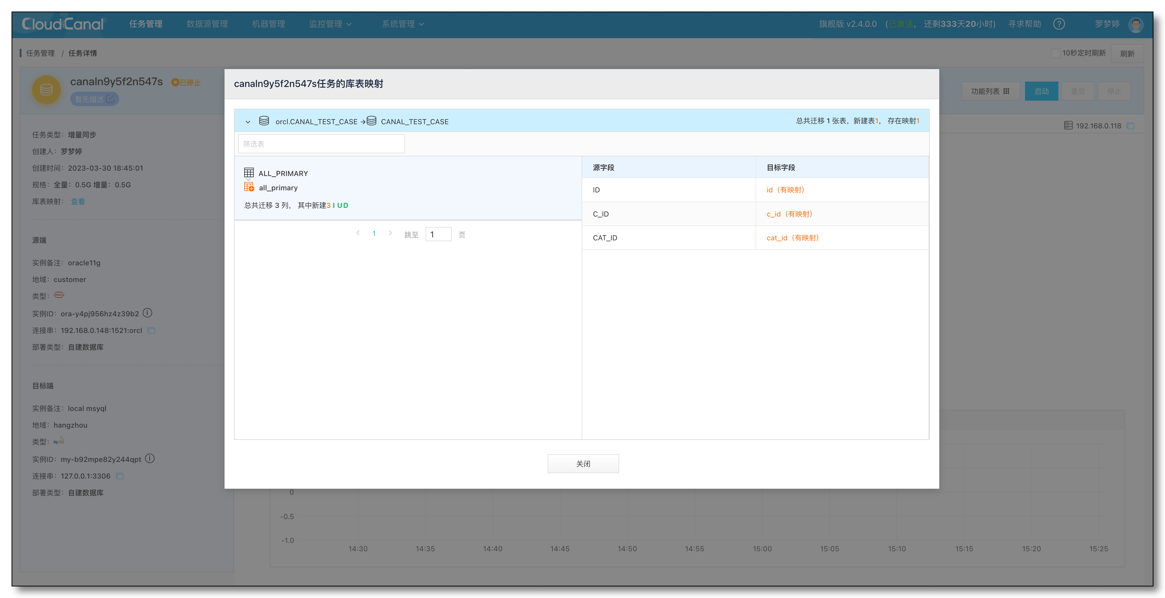This screenshot has width=1165, height=598.
Task: Click the 任务详情 breadcrumb text
Action: coord(83,53)
